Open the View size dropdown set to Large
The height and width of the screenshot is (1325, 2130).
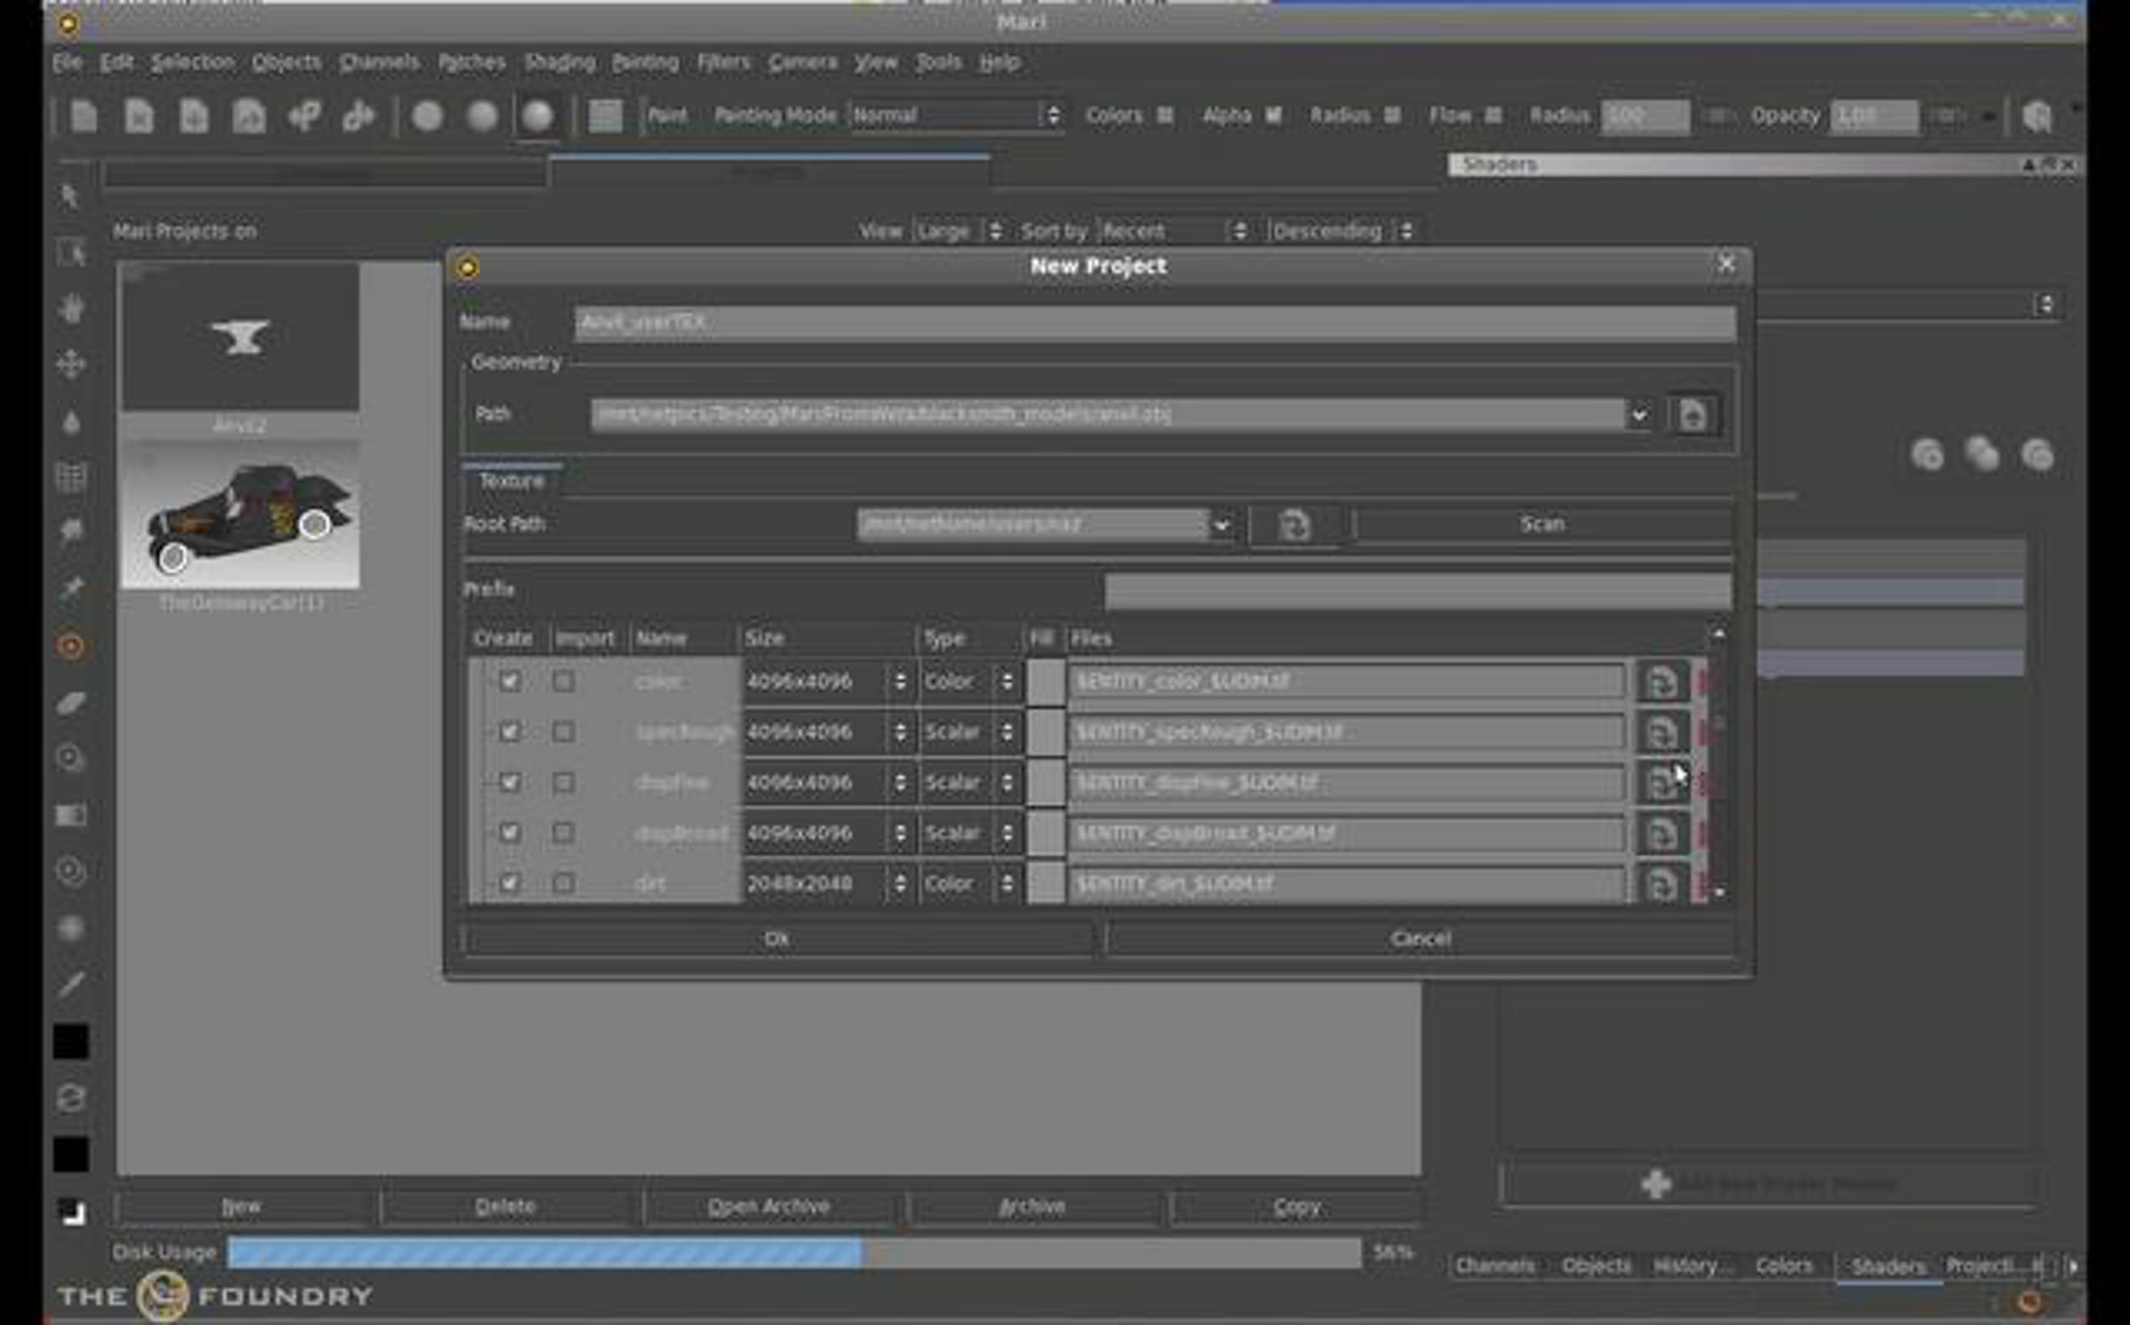[x=959, y=232]
